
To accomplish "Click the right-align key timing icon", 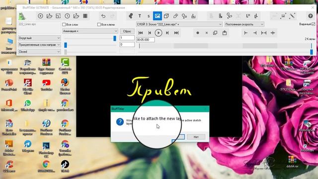I will 255,33.
